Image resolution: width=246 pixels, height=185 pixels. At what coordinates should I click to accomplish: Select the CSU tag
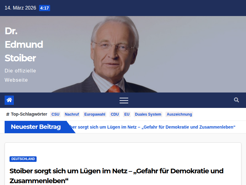[x=55, y=114]
